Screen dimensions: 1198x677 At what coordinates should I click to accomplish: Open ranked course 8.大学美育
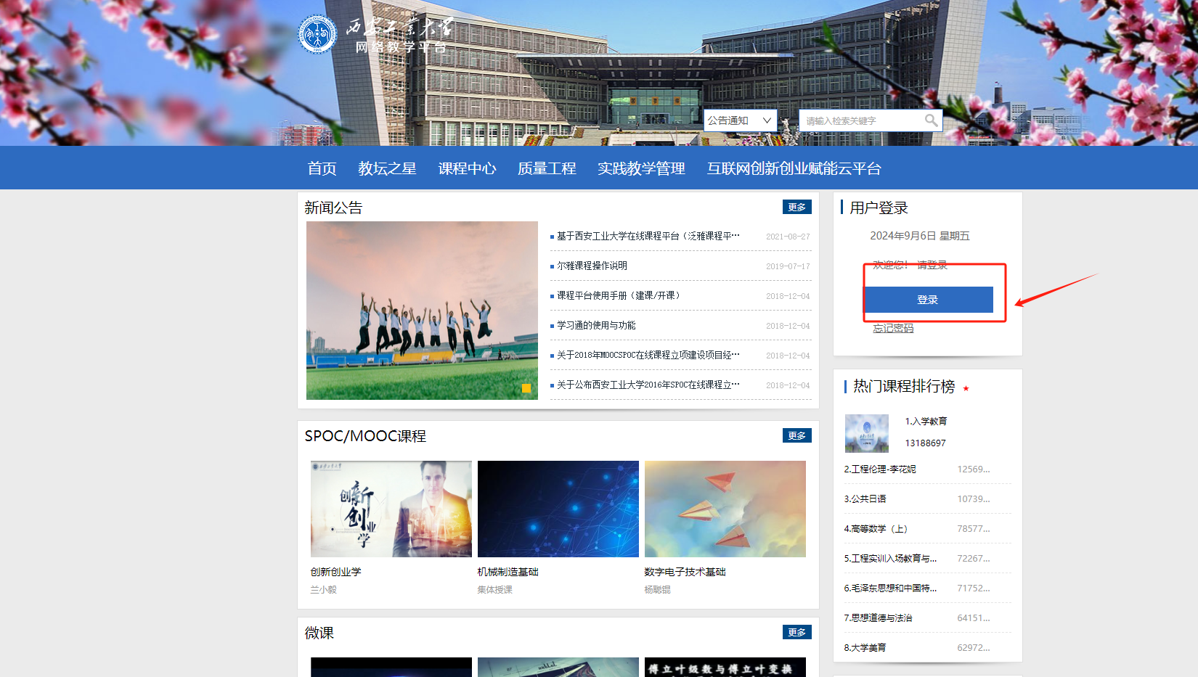[865, 648]
